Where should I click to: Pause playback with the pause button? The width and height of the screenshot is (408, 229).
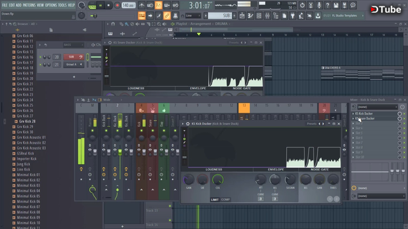coord(101,5)
